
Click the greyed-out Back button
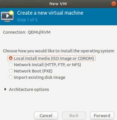pos(74,115)
